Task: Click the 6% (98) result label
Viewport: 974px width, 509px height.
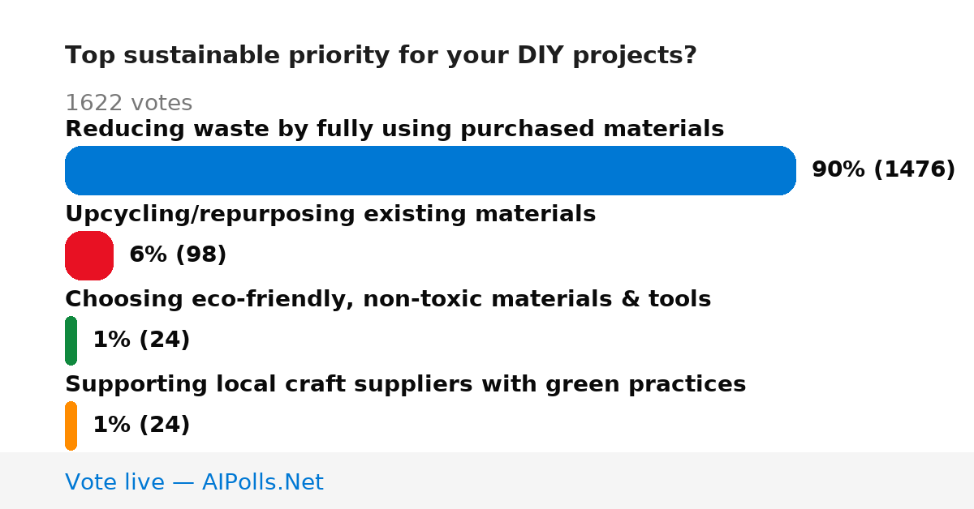Action: pyautogui.click(x=178, y=254)
